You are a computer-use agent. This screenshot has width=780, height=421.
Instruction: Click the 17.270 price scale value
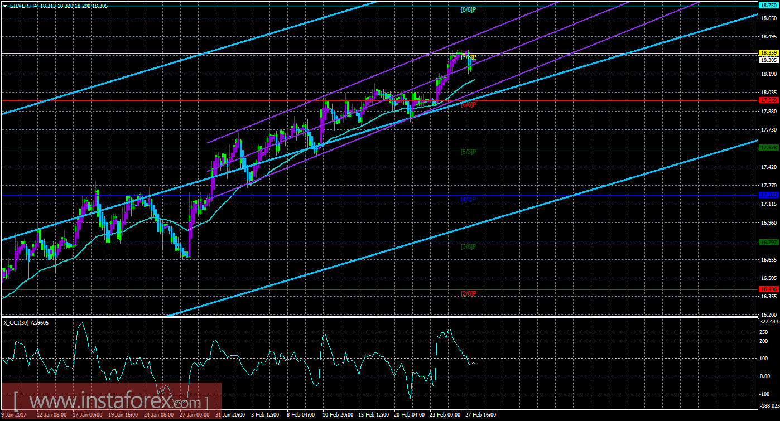click(x=768, y=185)
